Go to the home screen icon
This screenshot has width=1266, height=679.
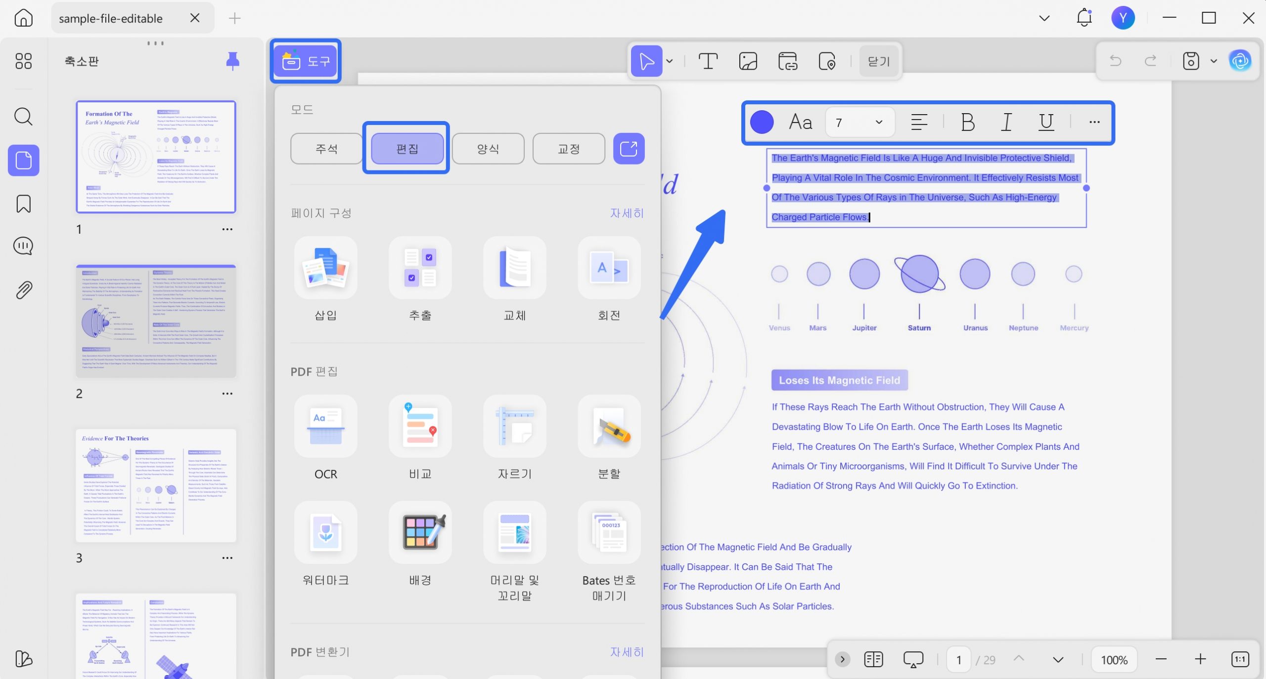[x=23, y=18]
